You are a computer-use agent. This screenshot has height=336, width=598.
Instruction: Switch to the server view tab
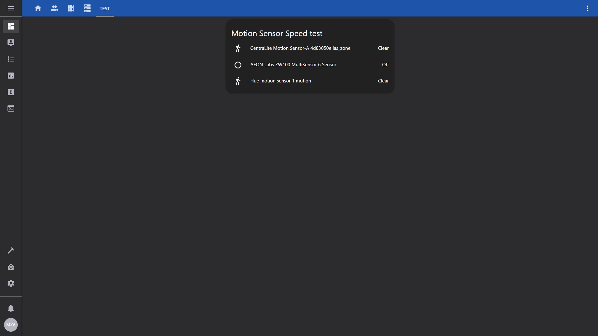coord(87,8)
